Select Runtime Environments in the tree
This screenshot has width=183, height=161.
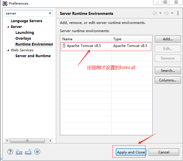pyautogui.click(x=34, y=44)
